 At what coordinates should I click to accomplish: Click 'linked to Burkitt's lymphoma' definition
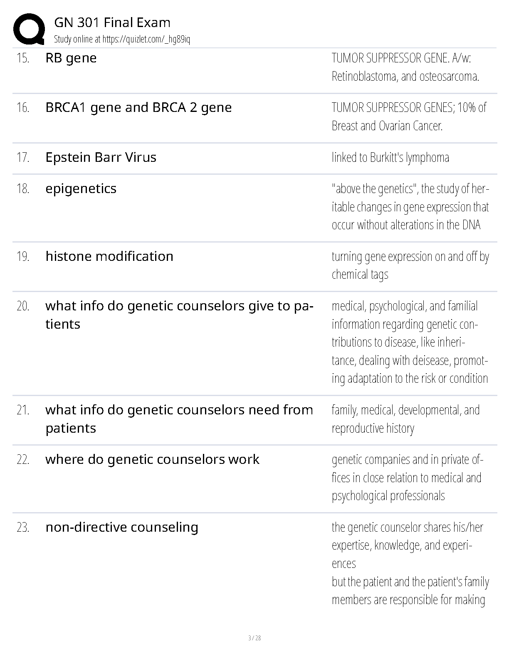coord(390,157)
